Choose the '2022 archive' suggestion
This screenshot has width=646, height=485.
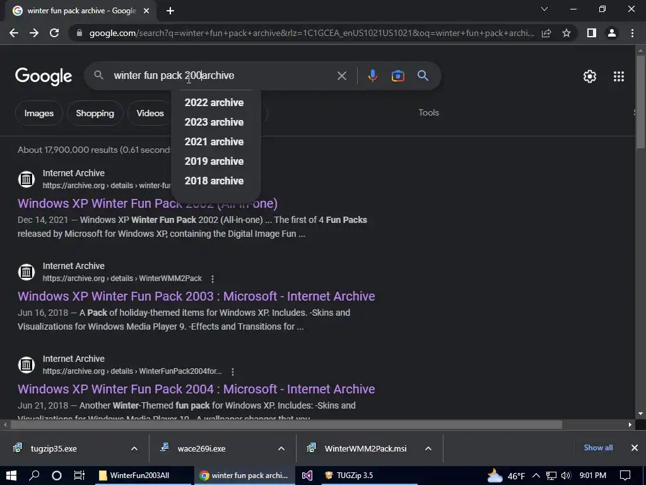pyautogui.click(x=214, y=102)
